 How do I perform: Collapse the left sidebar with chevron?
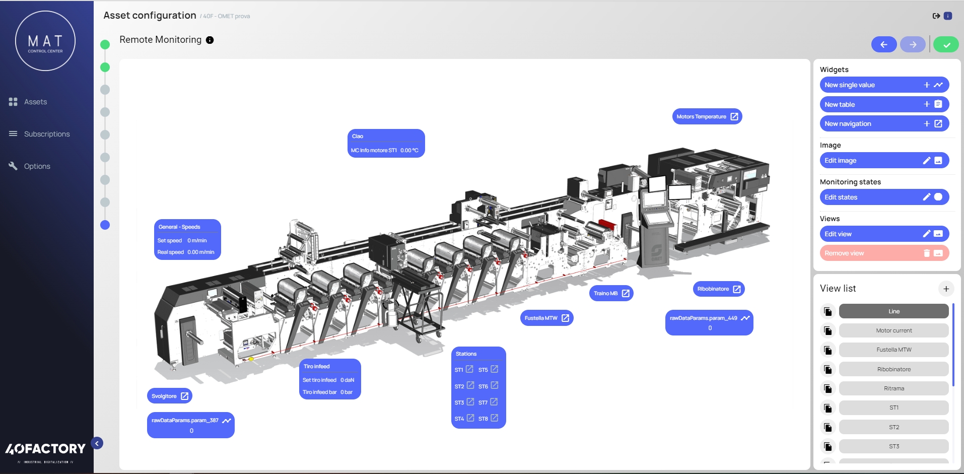coord(97,443)
